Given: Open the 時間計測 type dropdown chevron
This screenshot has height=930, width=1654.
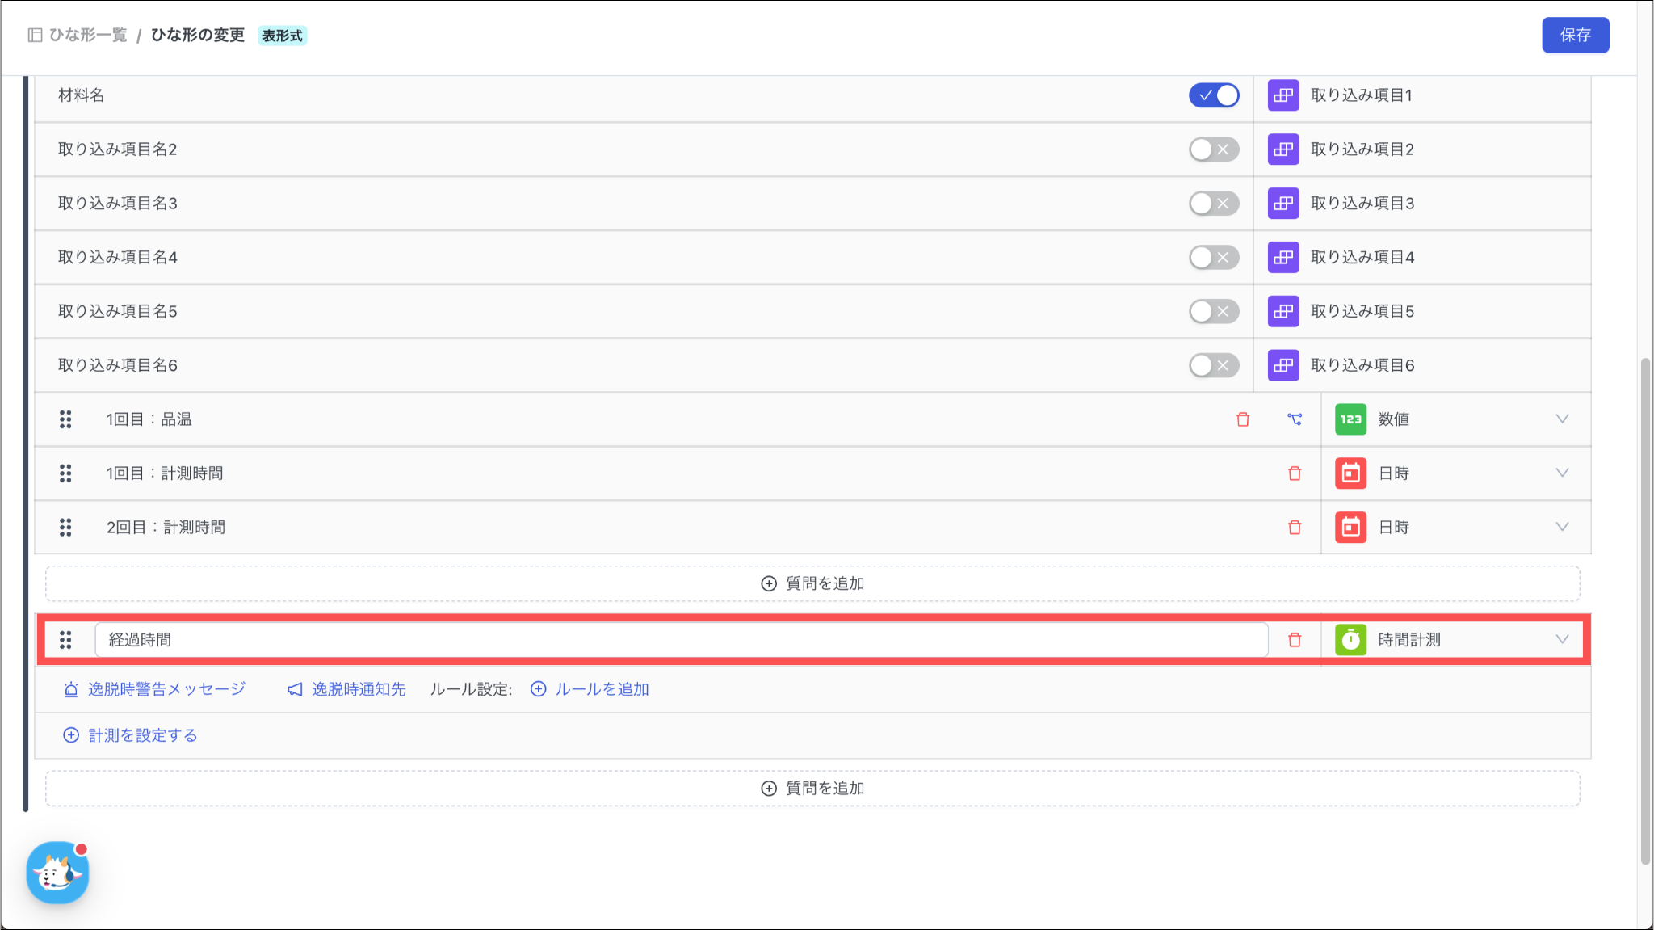Looking at the screenshot, I should click(1561, 640).
